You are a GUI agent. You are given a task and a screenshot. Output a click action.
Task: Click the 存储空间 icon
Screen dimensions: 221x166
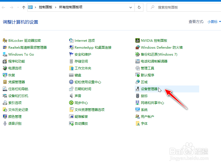(71, 61)
